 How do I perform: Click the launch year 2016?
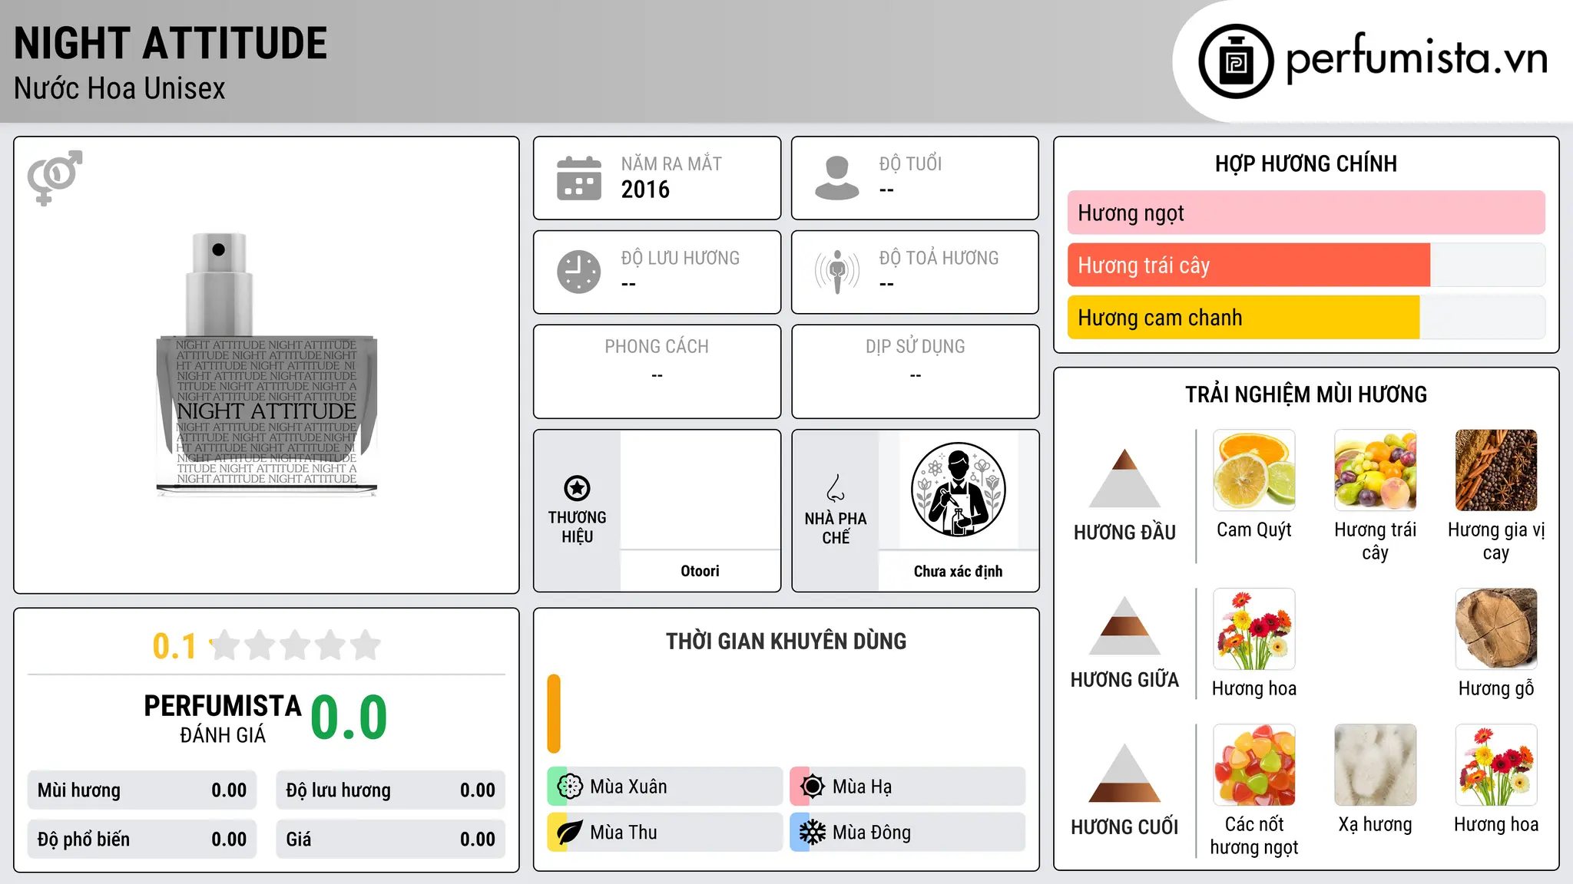[x=645, y=190]
